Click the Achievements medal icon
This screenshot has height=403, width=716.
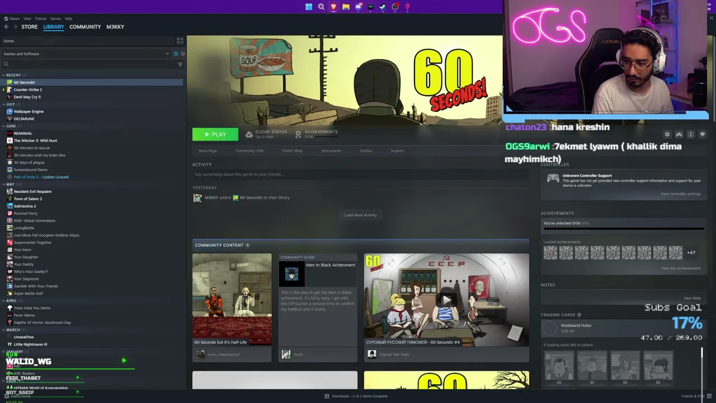click(x=298, y=134)
